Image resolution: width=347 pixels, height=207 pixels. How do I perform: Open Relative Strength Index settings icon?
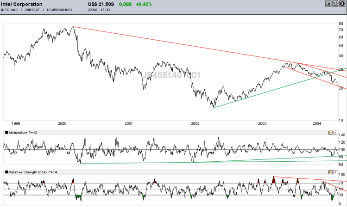coord(330,172)
